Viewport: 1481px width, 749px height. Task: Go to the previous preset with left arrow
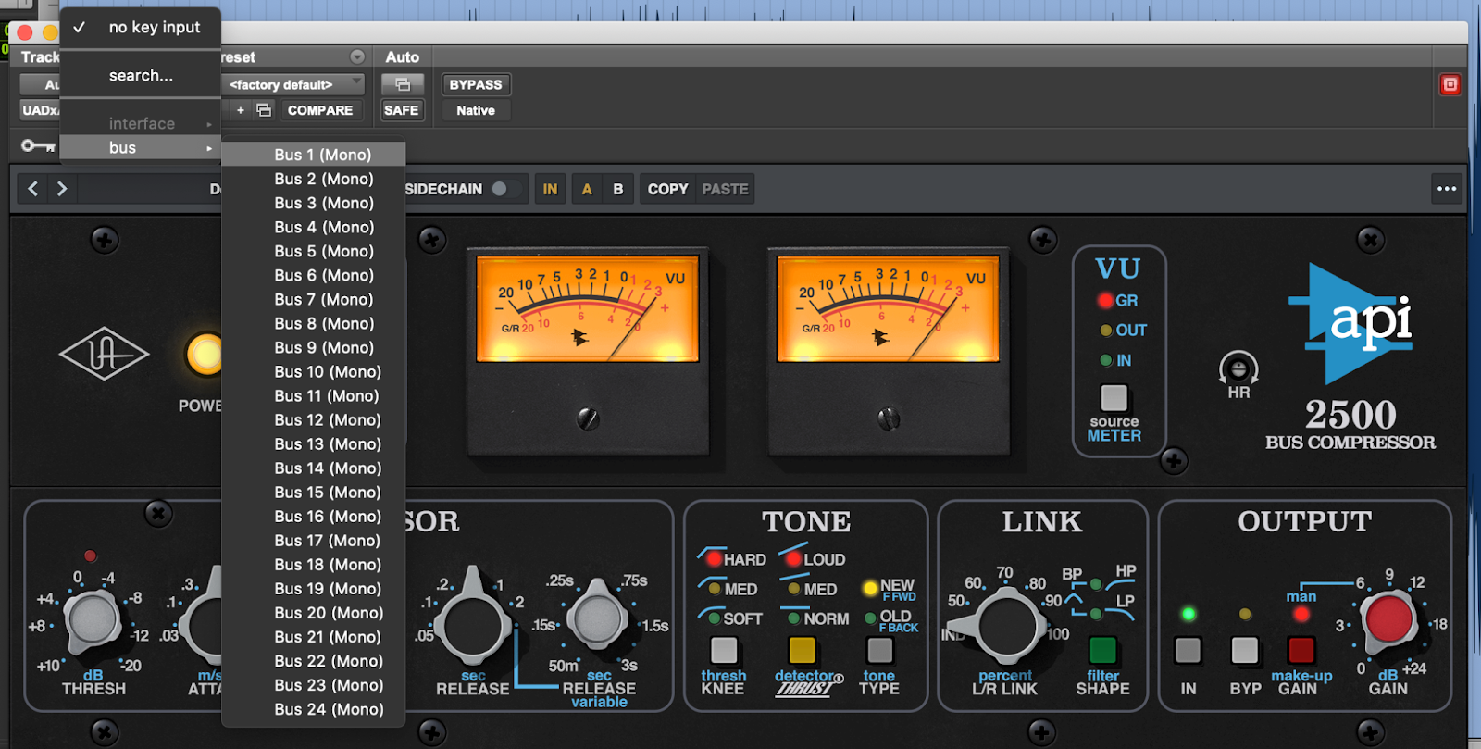click(33, 189)
